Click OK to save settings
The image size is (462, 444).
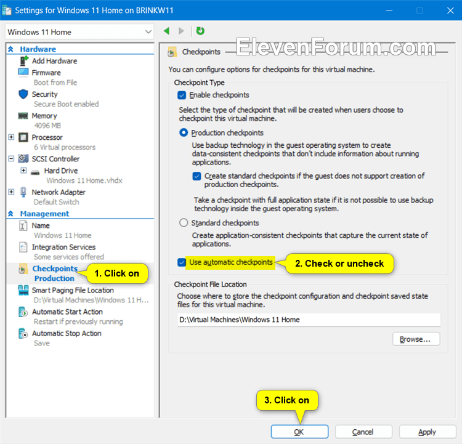(299, 432)
